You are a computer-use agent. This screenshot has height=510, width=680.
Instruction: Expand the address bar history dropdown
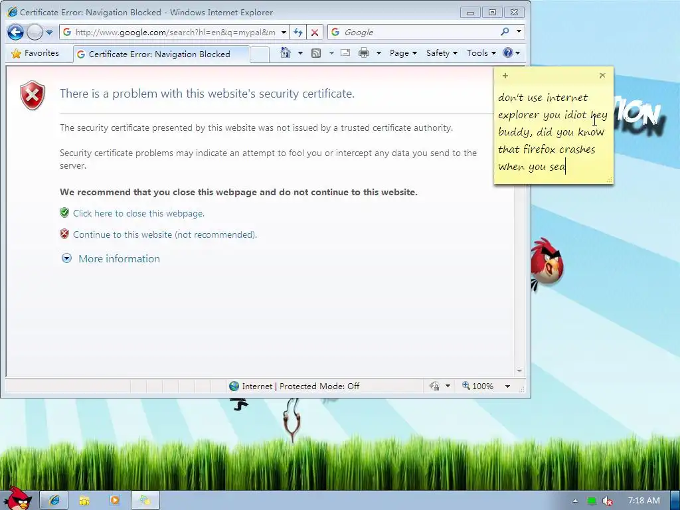[284, 32]
